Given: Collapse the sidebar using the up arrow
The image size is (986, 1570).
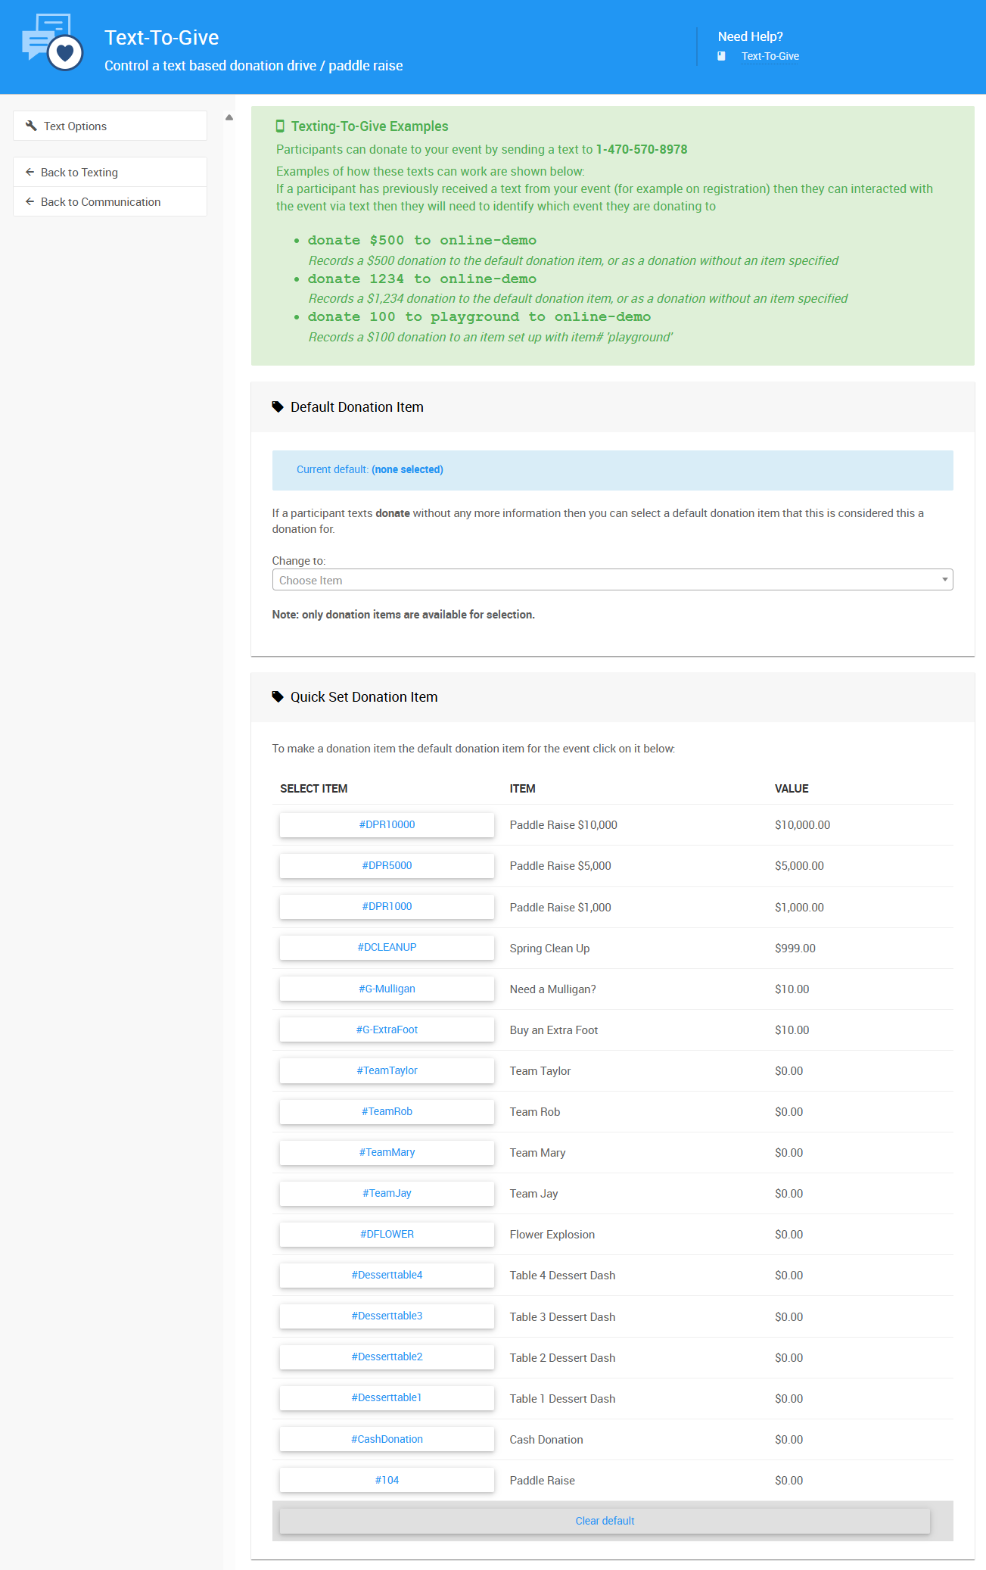Looking at the screenshot, I should point(229,117).
